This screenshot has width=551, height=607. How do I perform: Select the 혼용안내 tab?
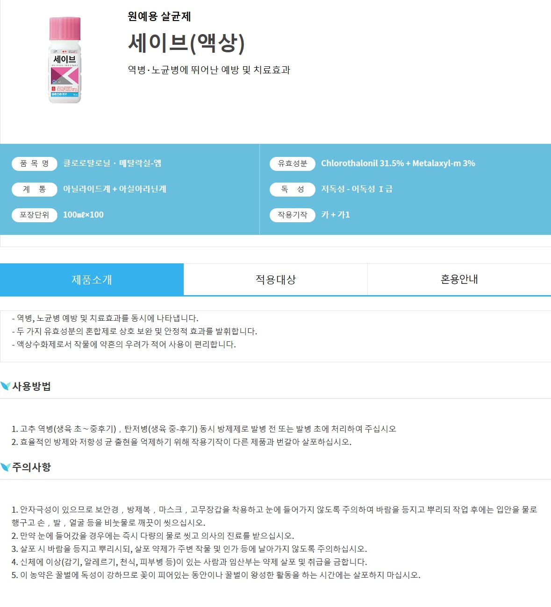click(x=459, y=279)
